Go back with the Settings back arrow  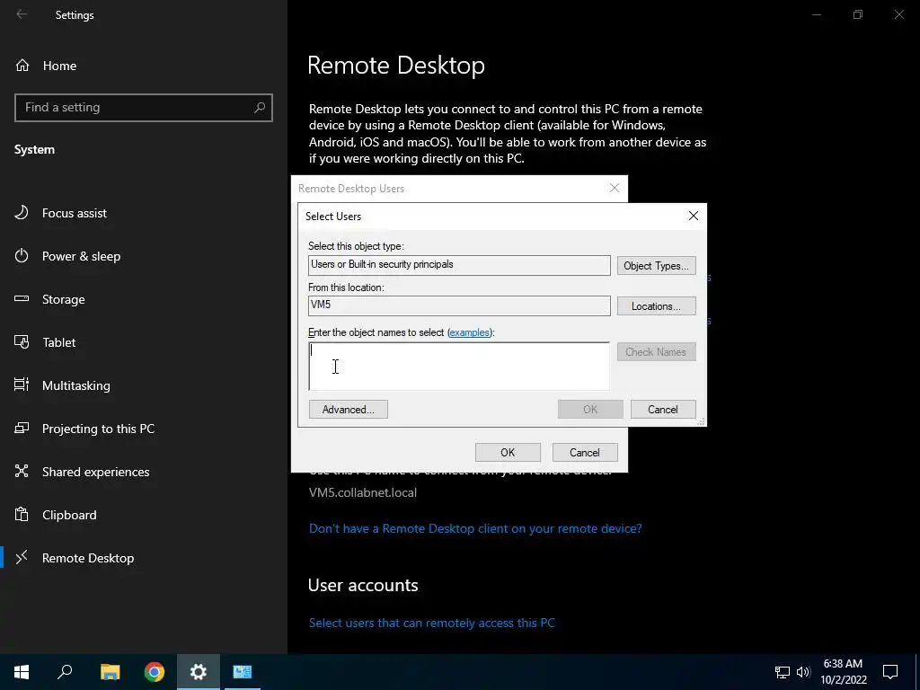pos(22,14)
